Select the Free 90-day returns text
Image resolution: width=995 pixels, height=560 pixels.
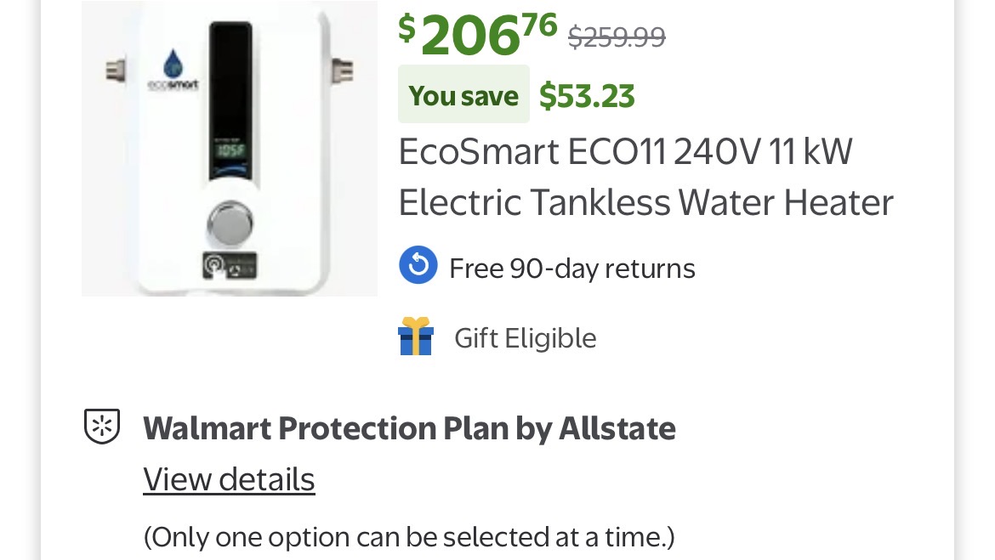pyautogui.click(x=571, y=269)
